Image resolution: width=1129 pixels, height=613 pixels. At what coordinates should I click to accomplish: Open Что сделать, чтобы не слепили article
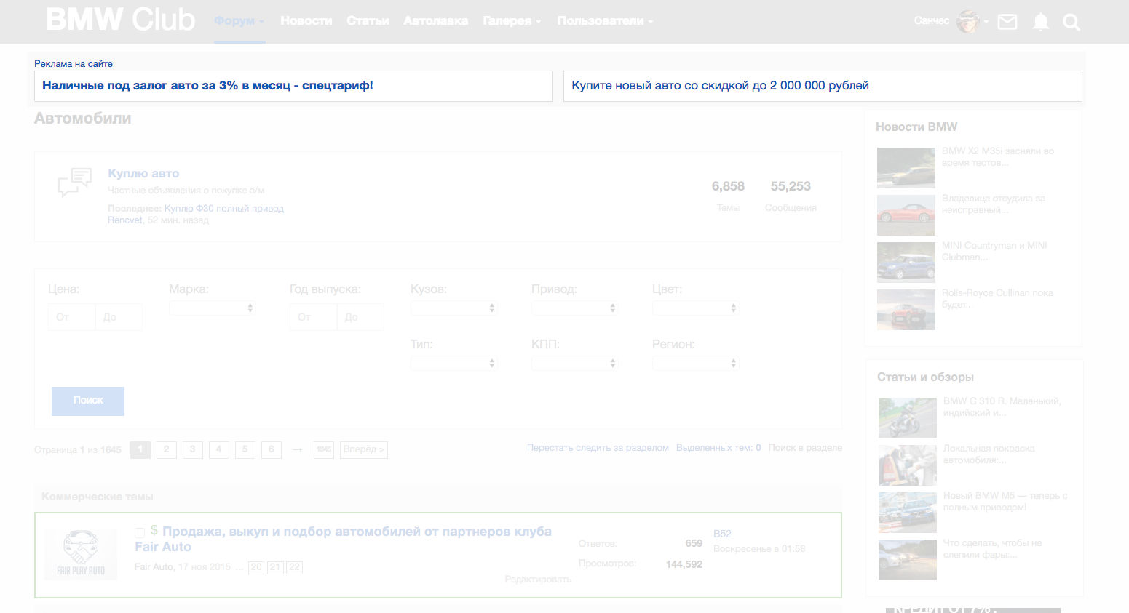993,548
